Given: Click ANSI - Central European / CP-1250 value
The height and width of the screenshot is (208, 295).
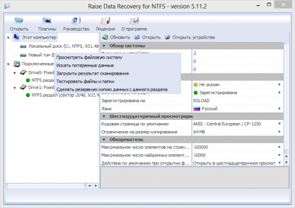Looking at the screenshot, I should [227, 124].
